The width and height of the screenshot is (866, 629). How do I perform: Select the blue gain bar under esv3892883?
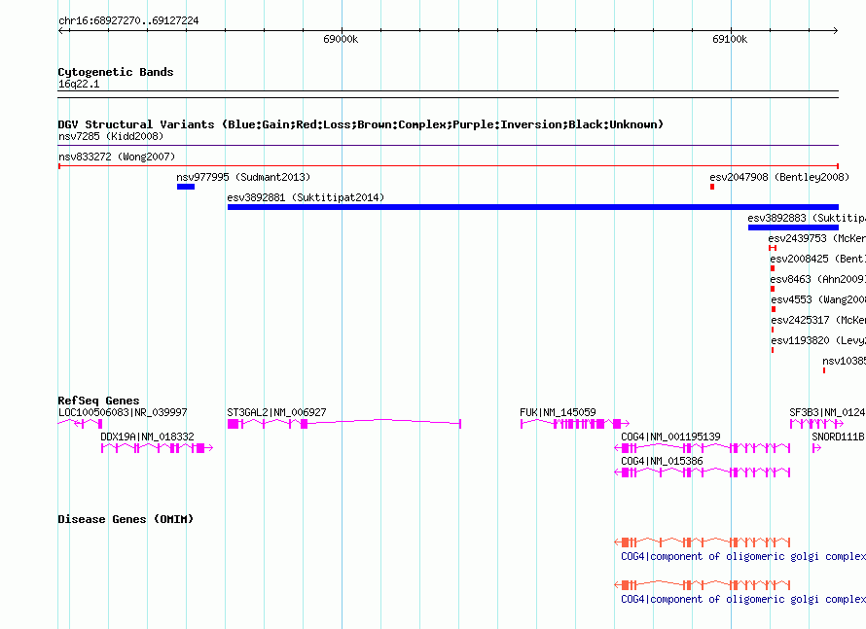pos(793,227)
